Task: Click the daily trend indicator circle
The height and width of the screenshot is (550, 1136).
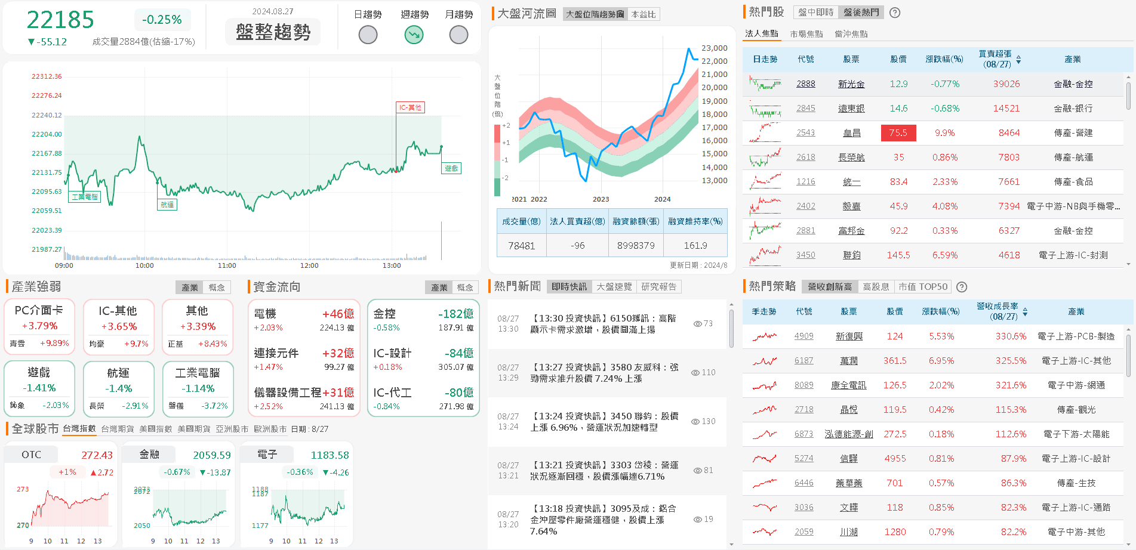Action: pos(368,35)
